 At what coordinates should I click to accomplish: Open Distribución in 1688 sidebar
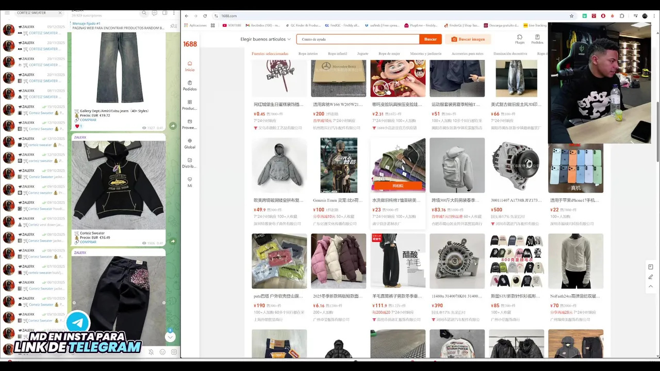190,163
